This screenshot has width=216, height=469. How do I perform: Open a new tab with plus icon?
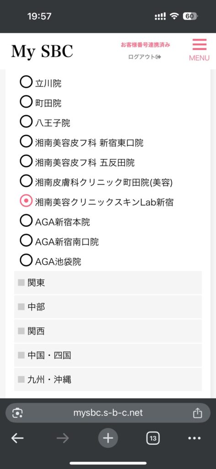[108, 438]
